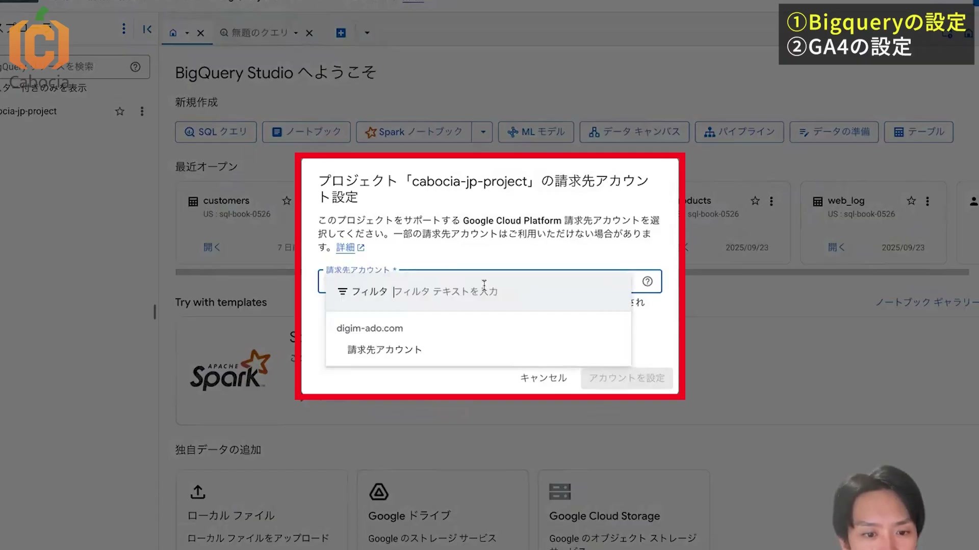
Task: Click the データの準備 button
Action: tap(834, 132)
